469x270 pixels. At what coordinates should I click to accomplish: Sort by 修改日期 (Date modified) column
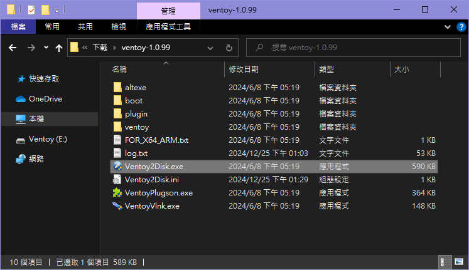coord(244,70)
